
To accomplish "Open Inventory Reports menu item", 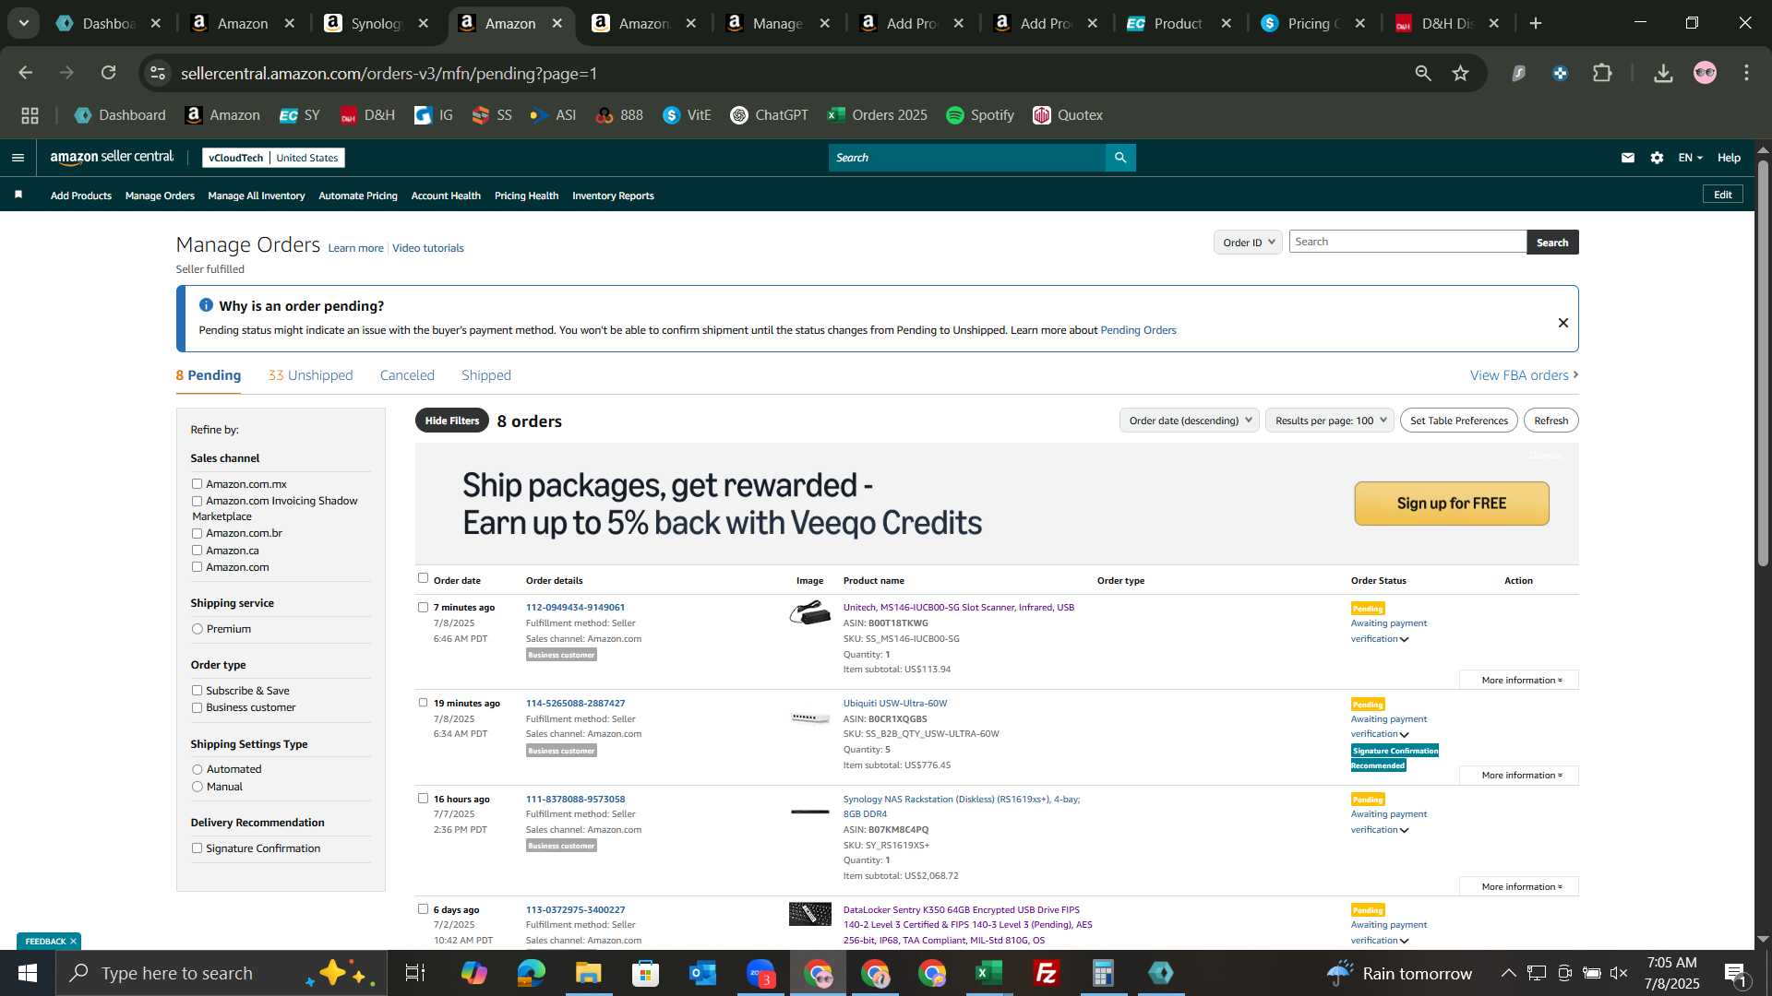I will pos(613,196).
